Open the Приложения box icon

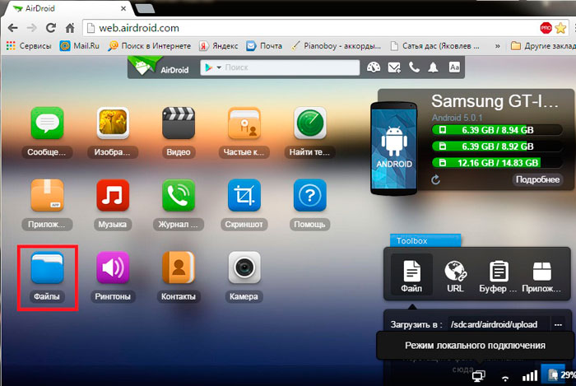point(47,195)
